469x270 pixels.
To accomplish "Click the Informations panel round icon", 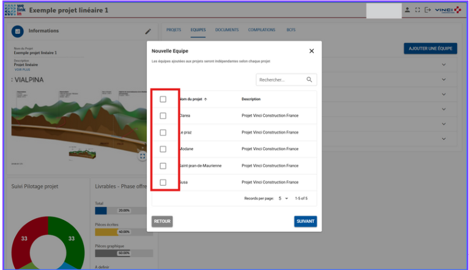I will point(18,31).
